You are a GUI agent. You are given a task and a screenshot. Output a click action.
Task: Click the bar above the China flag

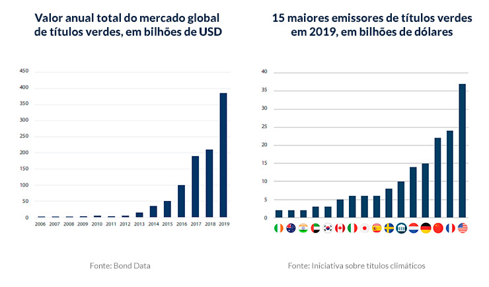pyautogui.click(x=438, y=178)
